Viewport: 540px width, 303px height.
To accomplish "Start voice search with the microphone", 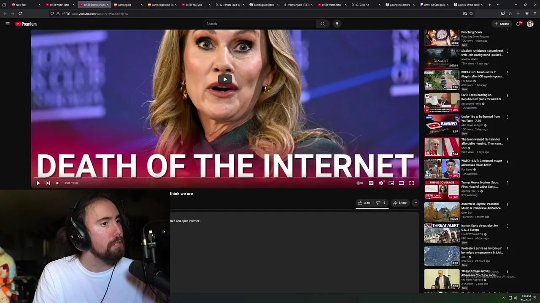I will tap(337, 24).
